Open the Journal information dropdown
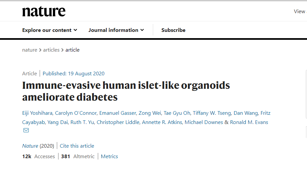307x171 pixels. pos(116,30)
